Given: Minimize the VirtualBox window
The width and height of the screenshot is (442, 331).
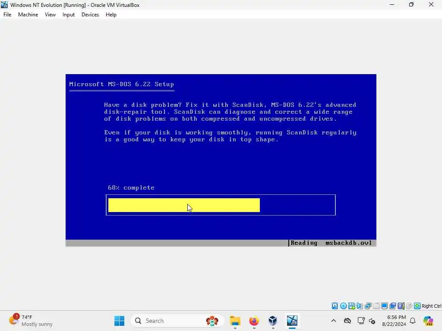Looking at the screenshot, I should (392, 5).
